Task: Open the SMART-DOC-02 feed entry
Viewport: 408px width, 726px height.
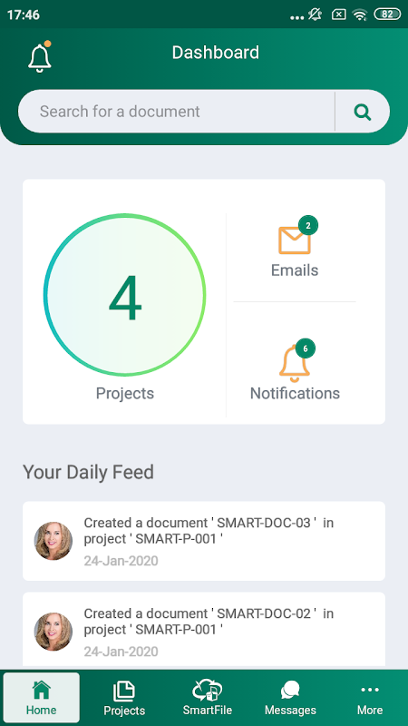Action: (204, 630)
